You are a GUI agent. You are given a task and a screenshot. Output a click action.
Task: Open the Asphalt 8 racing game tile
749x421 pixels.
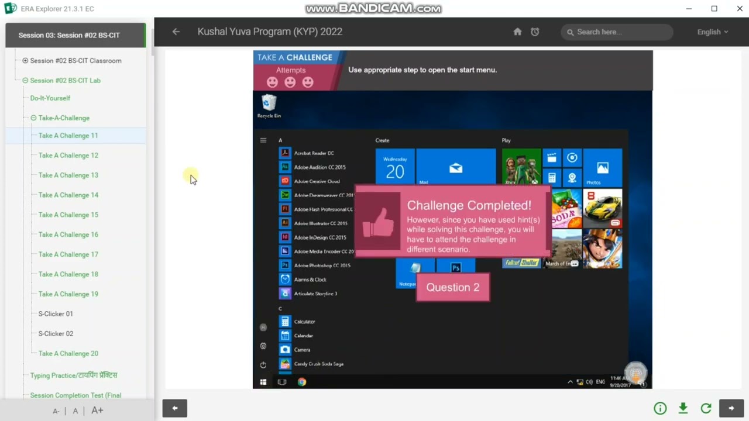pos(603,208)
